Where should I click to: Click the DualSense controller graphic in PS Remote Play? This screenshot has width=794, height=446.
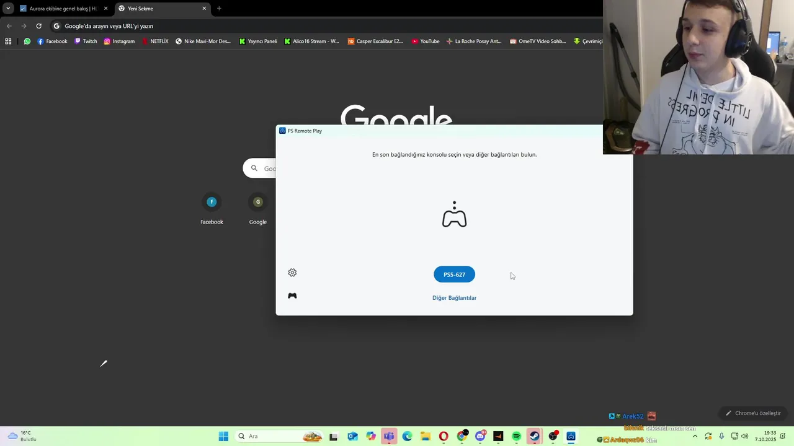pos(454,214)
